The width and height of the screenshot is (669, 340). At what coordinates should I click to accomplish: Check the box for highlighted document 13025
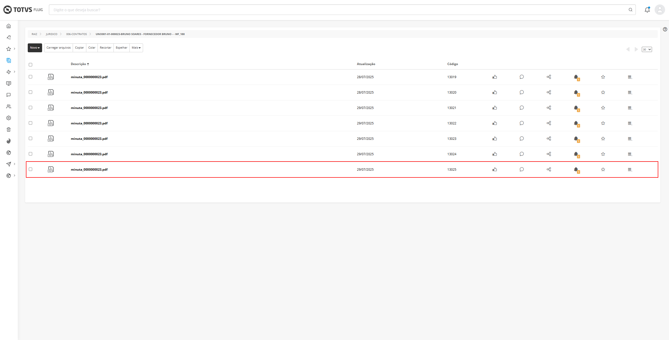coord(30,169)
